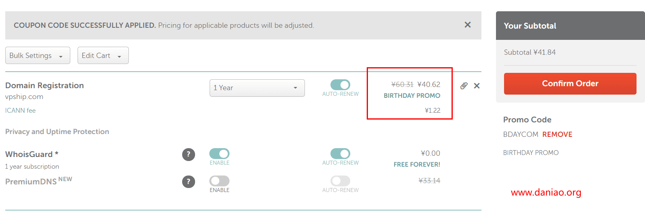Enable PremiumDNS with its toggle switch

(x=219, y=181)
